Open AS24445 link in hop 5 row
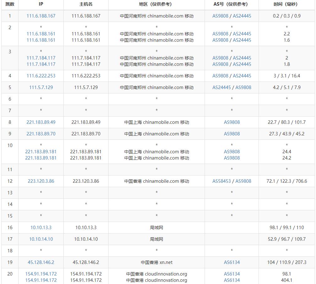The image size is (316, 284). [222, 87]
